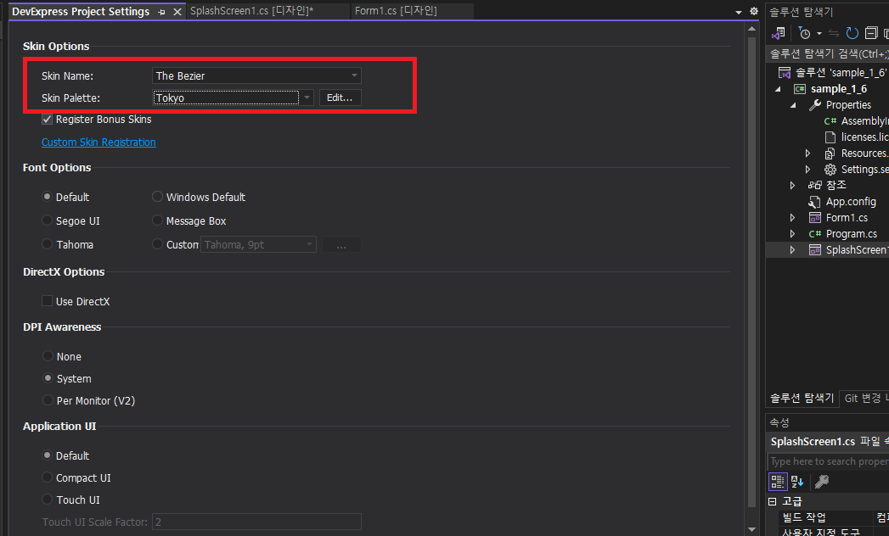Click the Solution Explorer search box
Screen dimensions: 889x536
pos(828,53)
